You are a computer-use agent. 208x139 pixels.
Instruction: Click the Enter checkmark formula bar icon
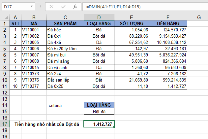63,7
